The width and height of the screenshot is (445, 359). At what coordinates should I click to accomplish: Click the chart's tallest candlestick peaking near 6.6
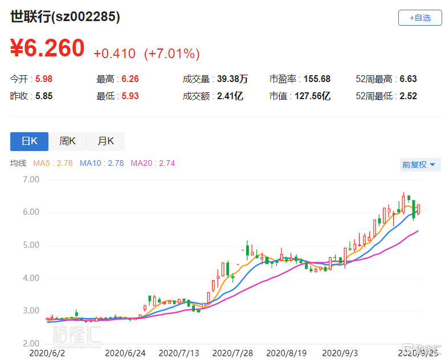(x=403, y=203)
